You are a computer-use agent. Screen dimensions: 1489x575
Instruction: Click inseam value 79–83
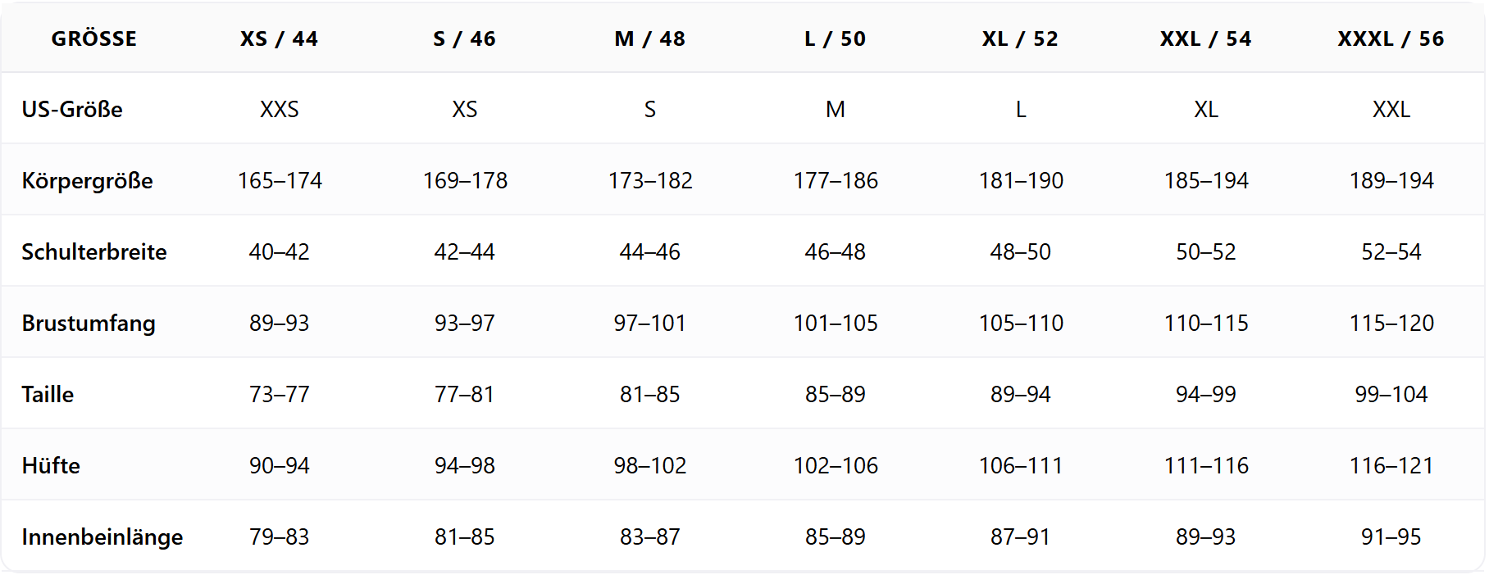279,537
